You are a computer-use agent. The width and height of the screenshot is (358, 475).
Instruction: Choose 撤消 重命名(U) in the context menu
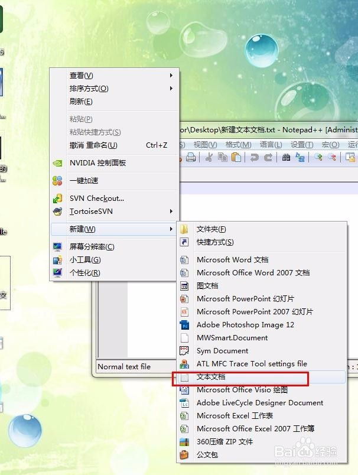click(x=114, y=145)
